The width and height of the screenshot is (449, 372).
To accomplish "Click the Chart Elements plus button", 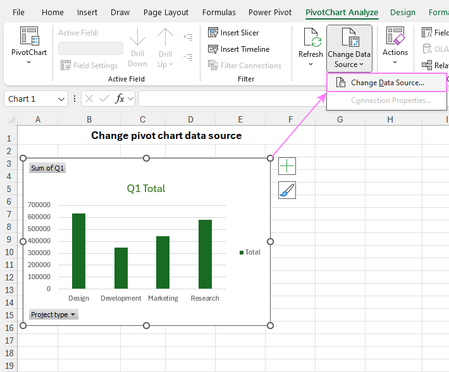I will coord(287,166).
